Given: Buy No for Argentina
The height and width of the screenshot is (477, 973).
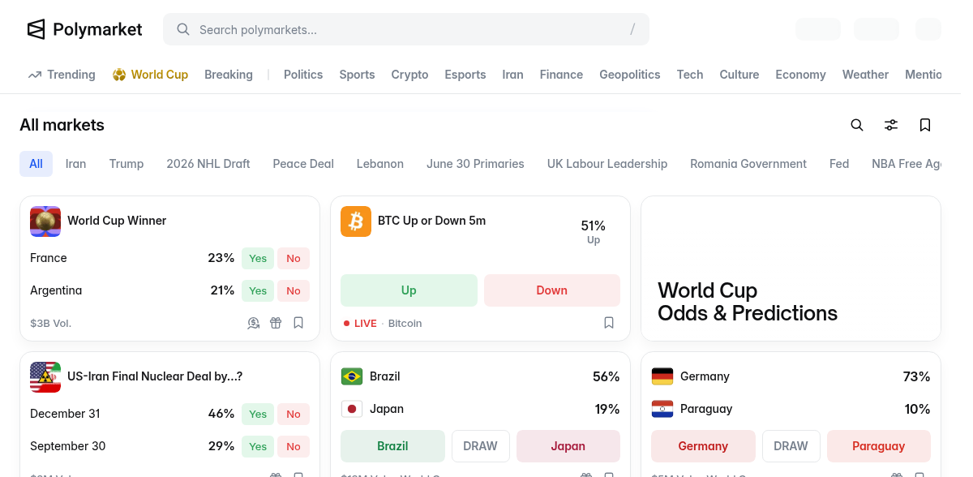Looking at the screenshot, I should click(294, 291).
